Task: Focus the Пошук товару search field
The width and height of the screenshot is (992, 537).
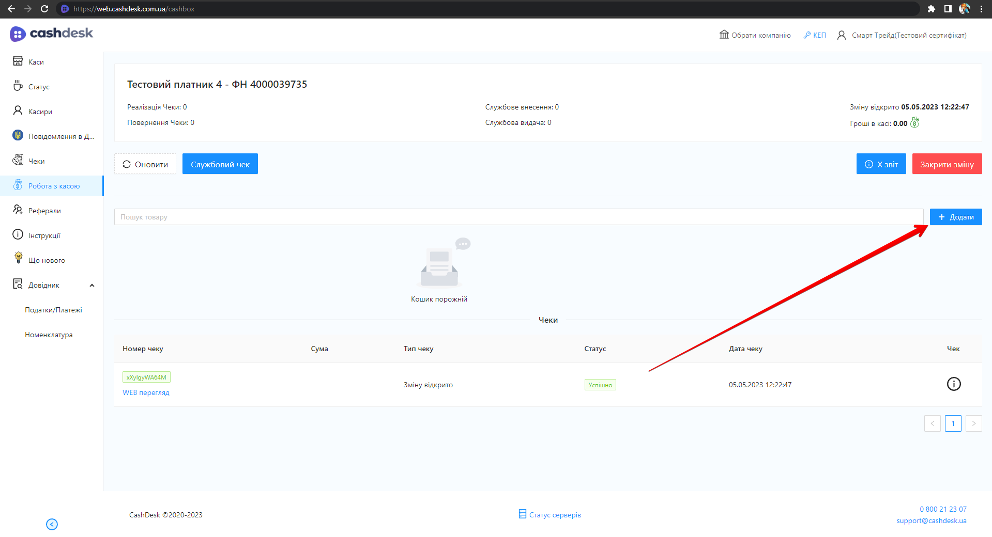Action: tap(518, 217)
